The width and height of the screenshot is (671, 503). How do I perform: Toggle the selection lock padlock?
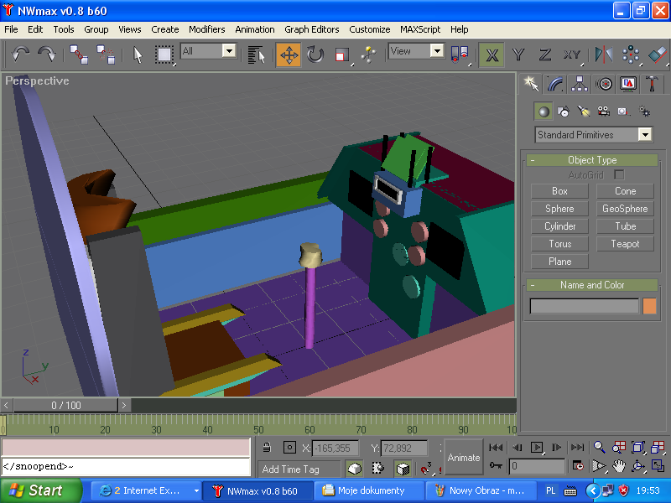click(x=267, y=448)
